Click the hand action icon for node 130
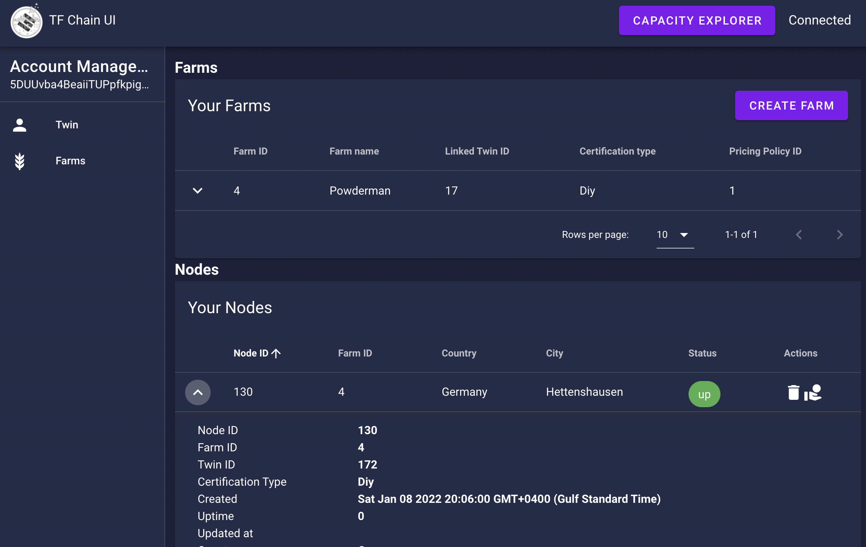The height and width of the screenshot is (547, 866). [x=814, y=394]
